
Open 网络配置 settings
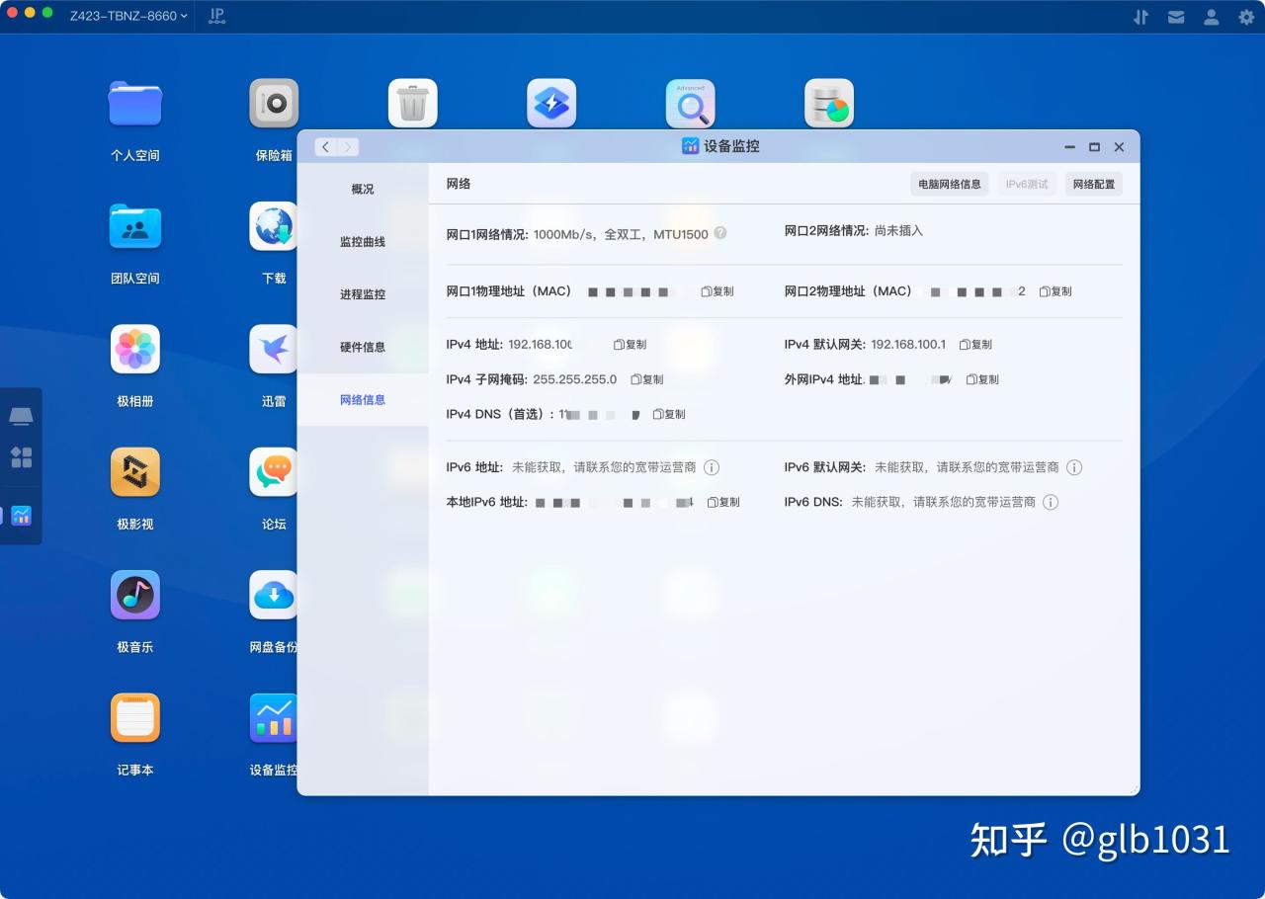[x=1093, y=184]
